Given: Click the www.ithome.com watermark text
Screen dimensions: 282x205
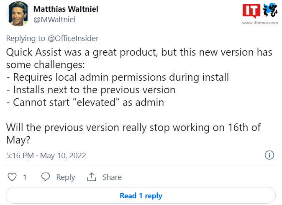Looking at the screenshot, I should tap(260, 23).
